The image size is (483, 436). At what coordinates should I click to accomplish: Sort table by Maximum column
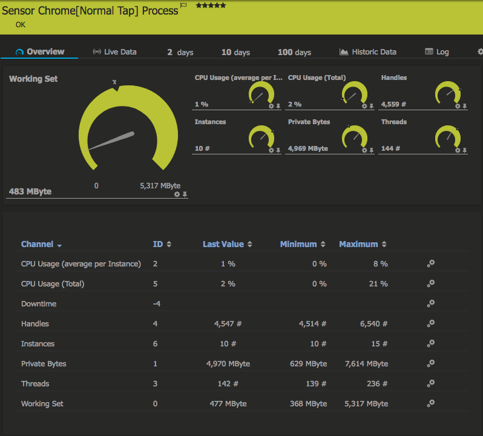tap(363, 245)
